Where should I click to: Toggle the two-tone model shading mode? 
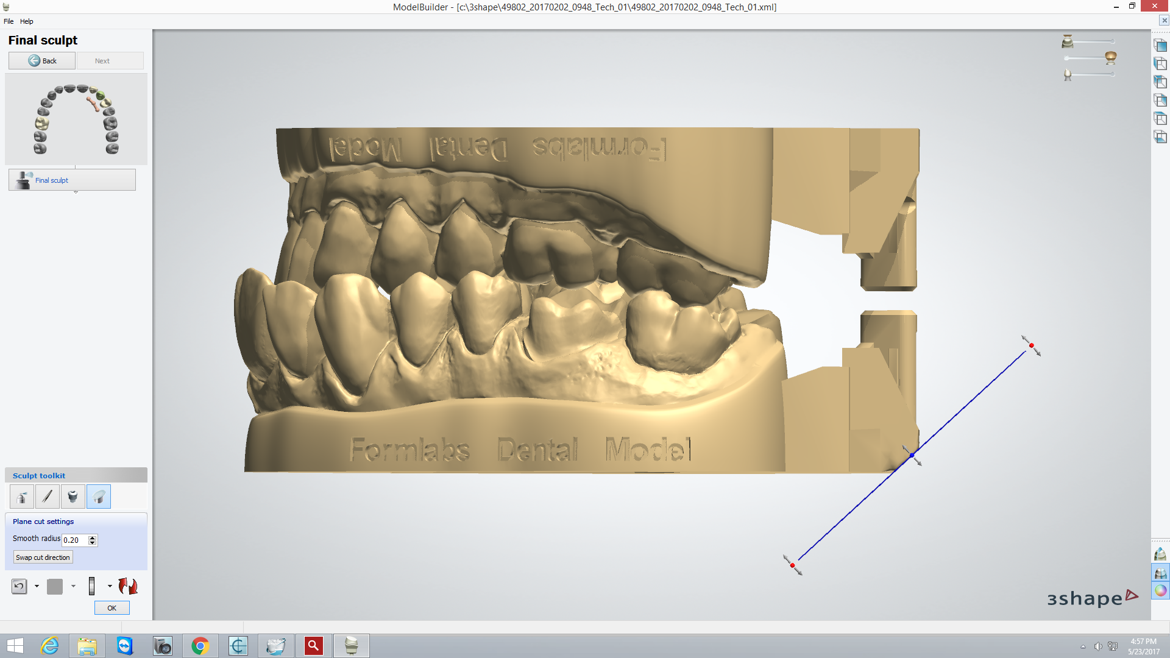[x=1160, y=573]
